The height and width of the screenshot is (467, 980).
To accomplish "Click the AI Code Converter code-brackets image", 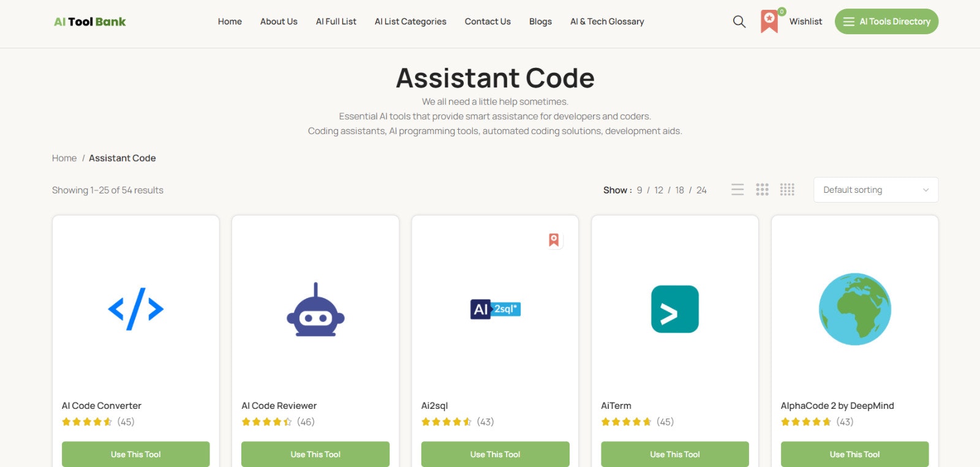I will tap(136, 309).
